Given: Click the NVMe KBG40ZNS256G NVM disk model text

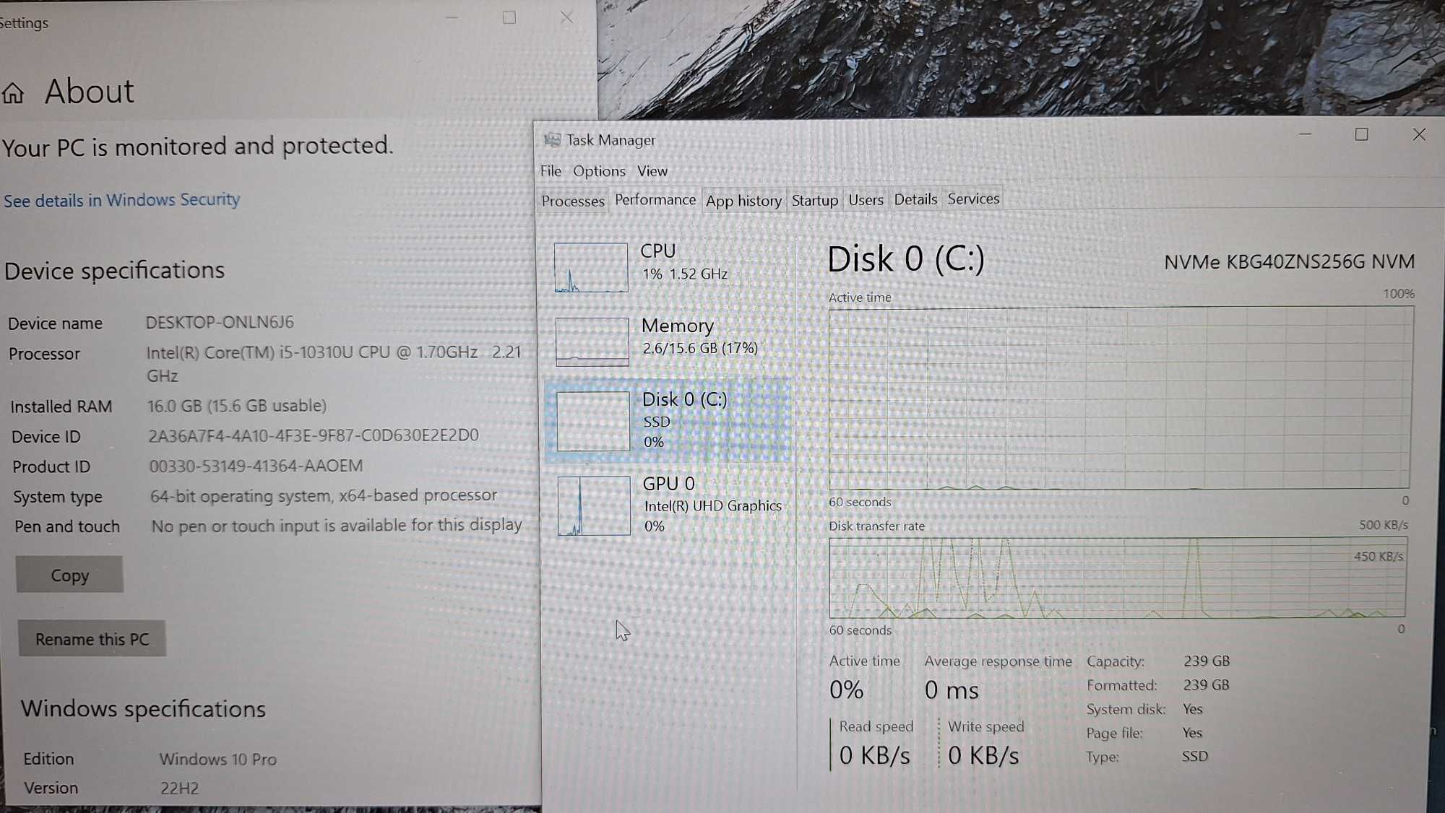Looking at the screenshot, I should click(1289, 261).
